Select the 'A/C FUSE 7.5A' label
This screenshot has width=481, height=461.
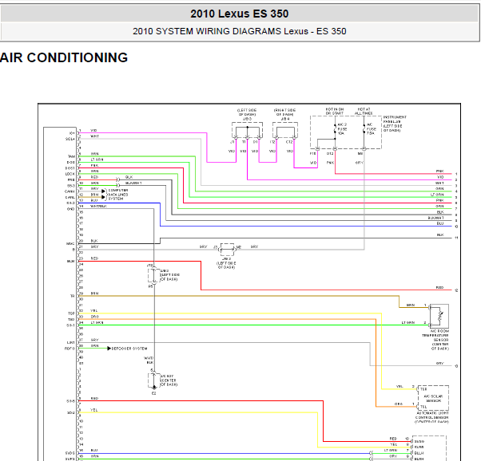371,129
